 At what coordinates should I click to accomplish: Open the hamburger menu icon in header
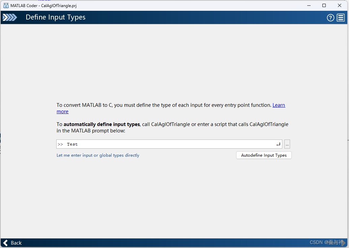(341, 18)
